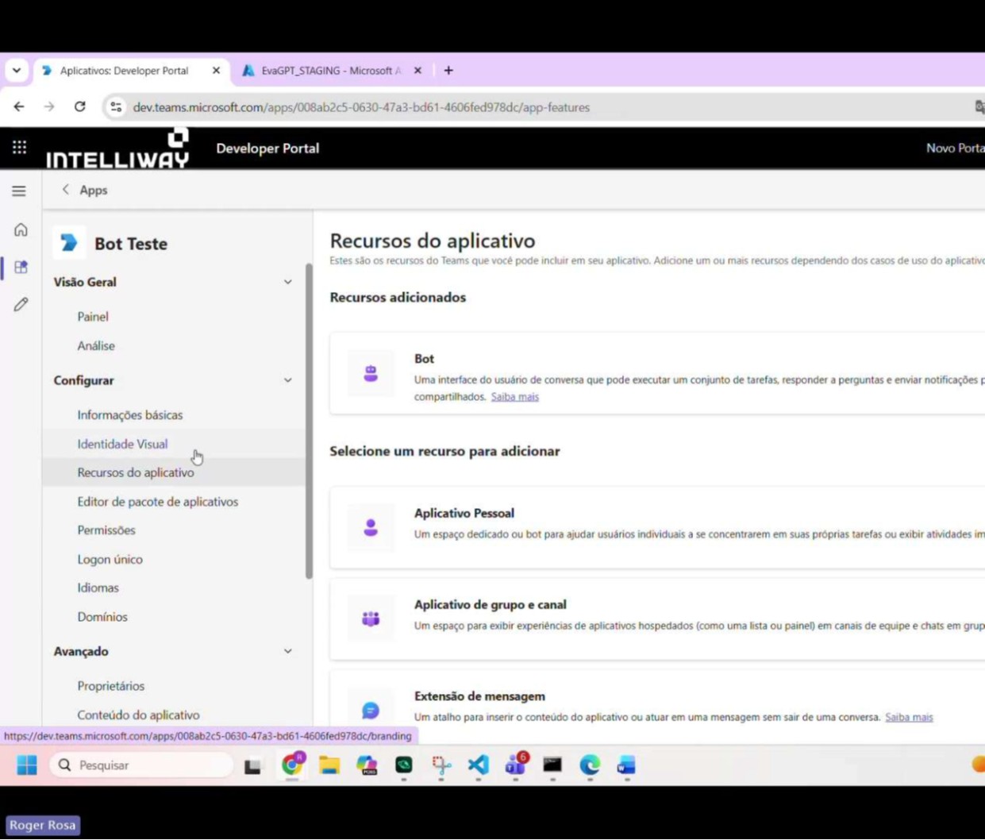Open the Apps icon in left rail

(x=21, y=268)
